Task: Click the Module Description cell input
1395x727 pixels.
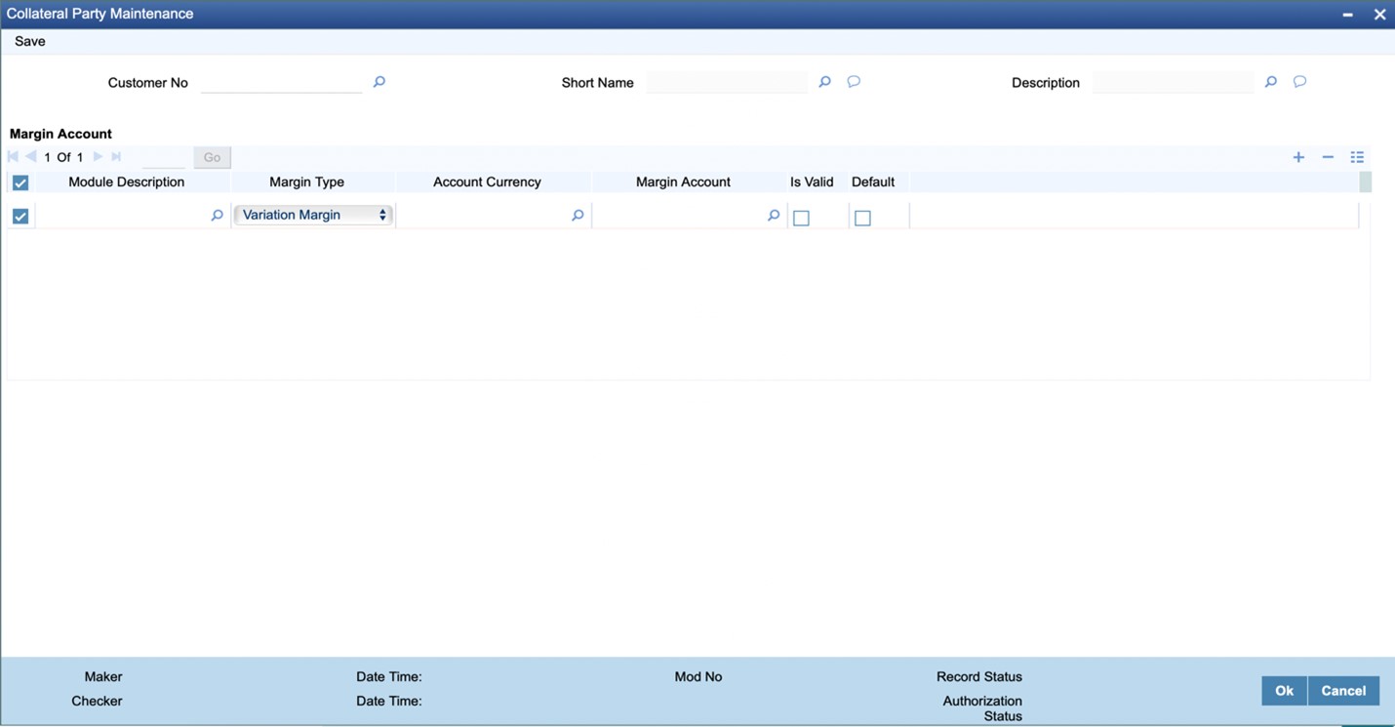Action: 122,216
